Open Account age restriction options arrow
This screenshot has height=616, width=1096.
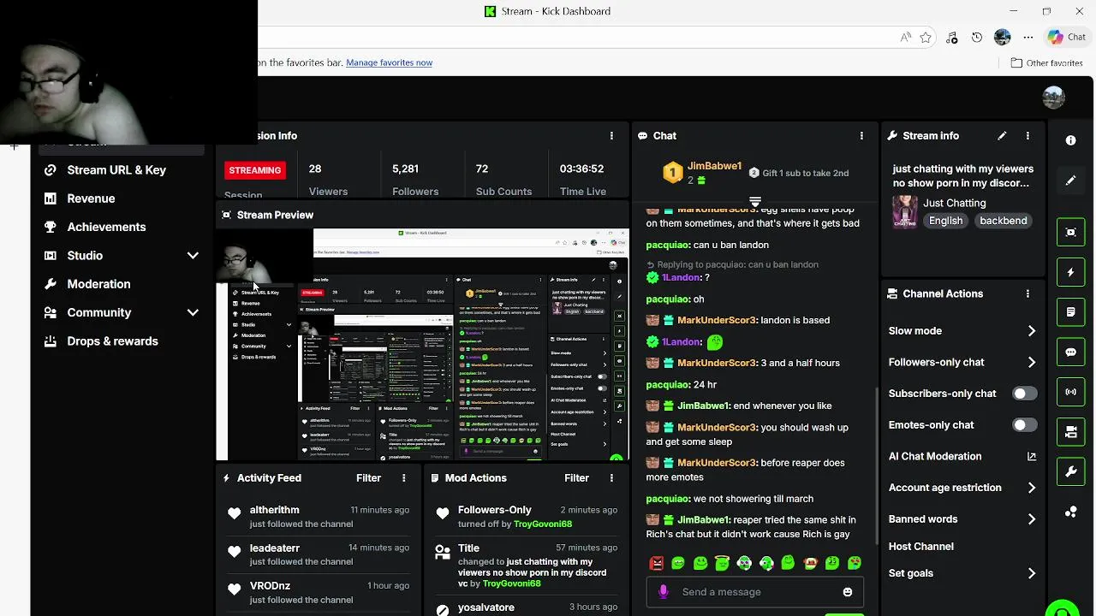[1031, 488]
